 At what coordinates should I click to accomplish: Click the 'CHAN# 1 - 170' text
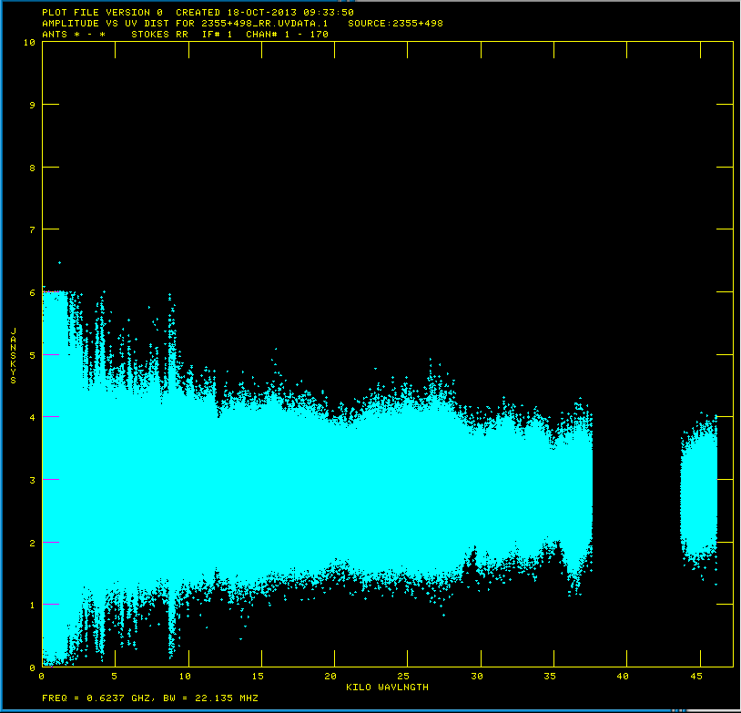(287, 34)
